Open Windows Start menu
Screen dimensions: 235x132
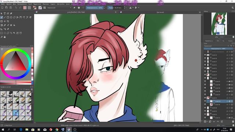(3, 129)
